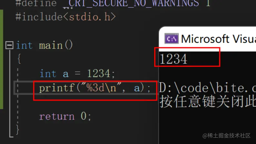Screen dimensions: 256x144
Task: Click the 1234 literal in code
Action: (99, 73)
